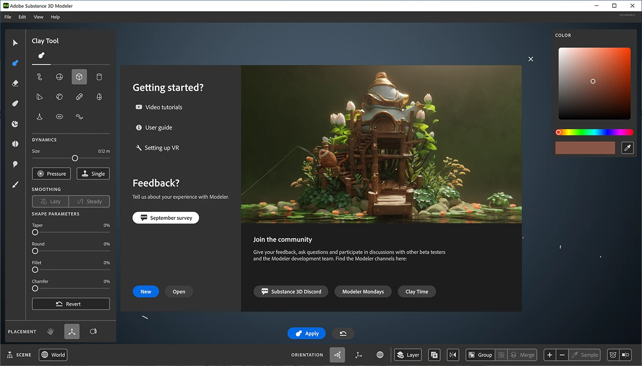Choose the sphere clay shape
The image size is (642, 366).
point(59,77)
